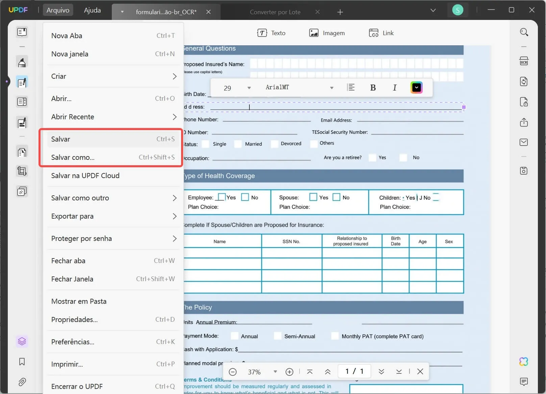
Task: Open the text alignment icon
Action: pos(351,88)
